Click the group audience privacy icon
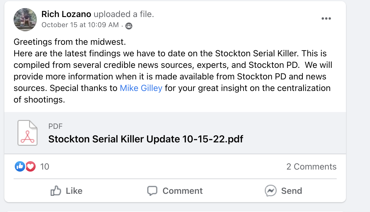The height and width of the screenshot is (212, 370). point(129,26)
